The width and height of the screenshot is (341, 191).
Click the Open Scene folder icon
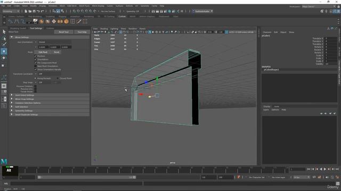coord(30,11)
